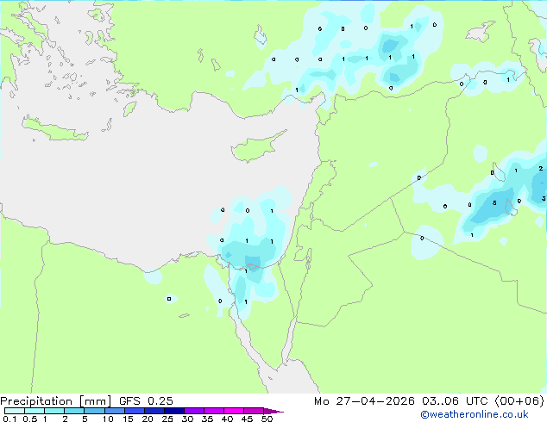Click the island of Cyprus on the map
The height and width of the screenshot is (422, 547).
(x=256, y=148)
